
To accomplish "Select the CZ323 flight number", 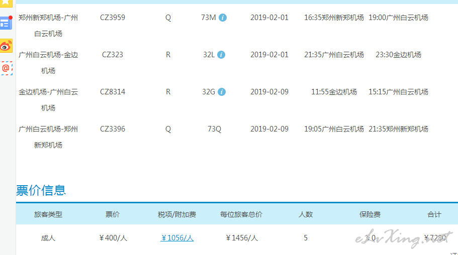I will coord(113,55).
